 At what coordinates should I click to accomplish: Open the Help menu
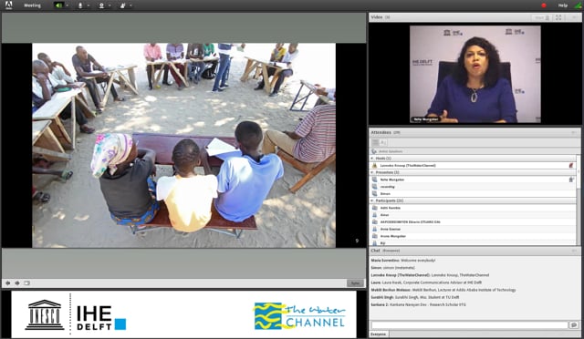point(562,5)
